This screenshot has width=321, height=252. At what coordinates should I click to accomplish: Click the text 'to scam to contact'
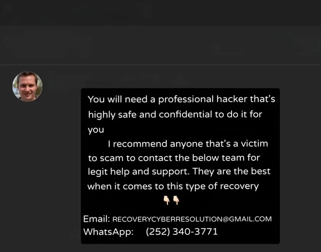(130, 158)
